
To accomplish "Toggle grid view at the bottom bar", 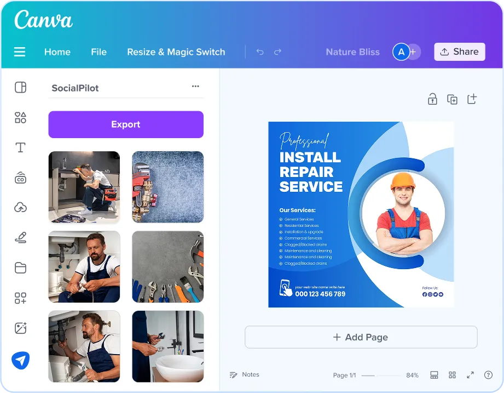I will pos(452,375).
